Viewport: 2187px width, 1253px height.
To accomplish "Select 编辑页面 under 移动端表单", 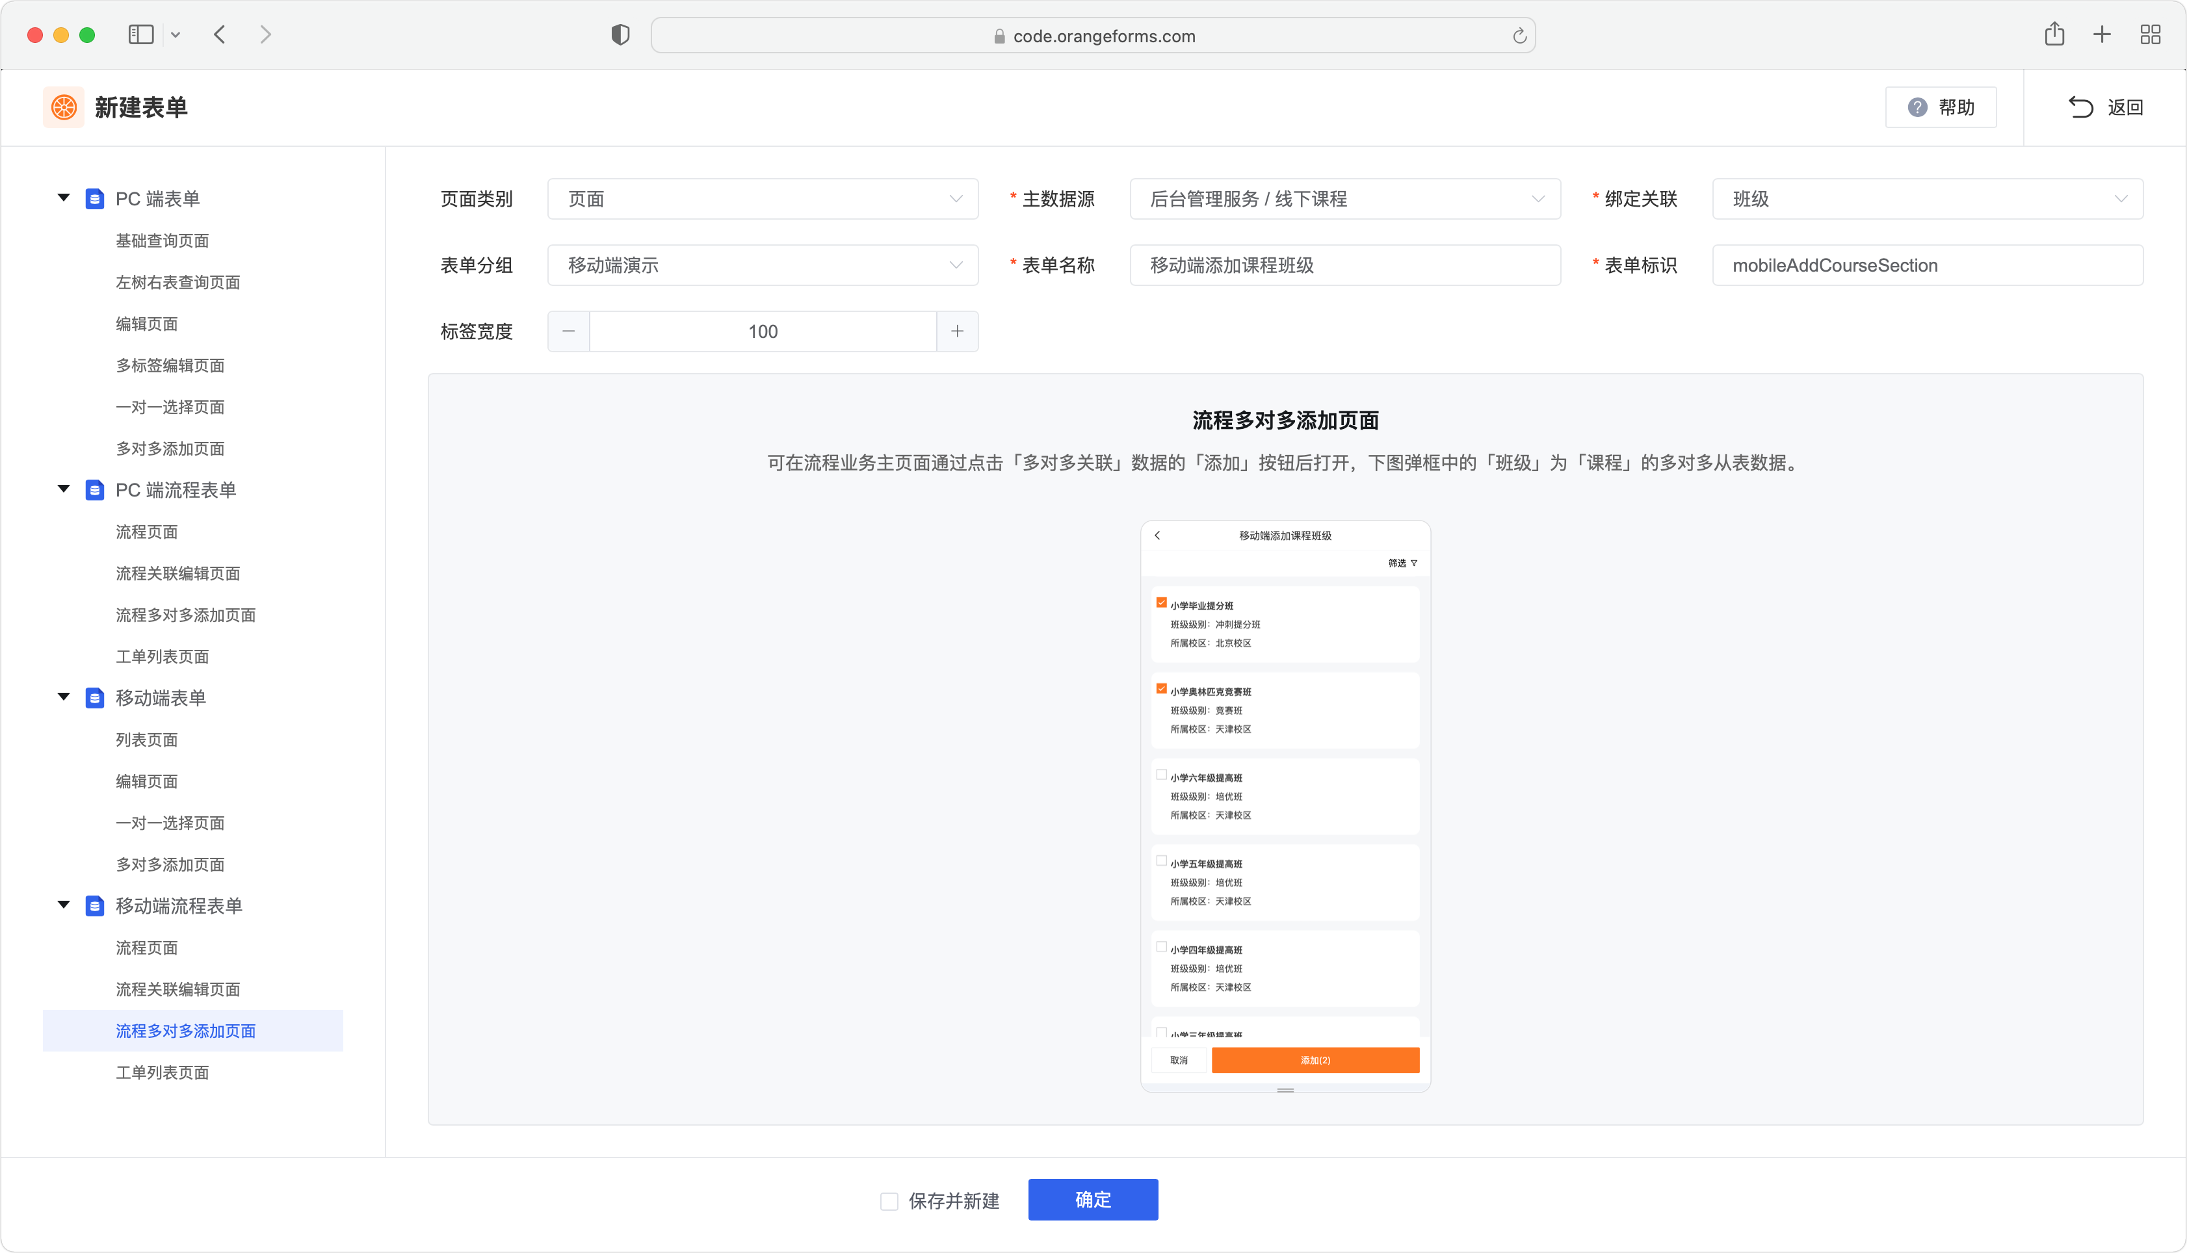I will click(x=147, y=781).
